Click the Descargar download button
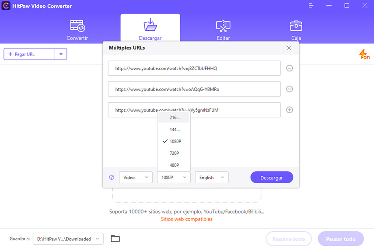The image size is (374, 248). pyautogui.click(x=272, y=178)
